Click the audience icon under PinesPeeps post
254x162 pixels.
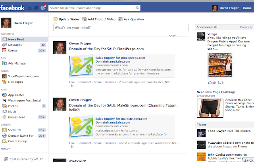[x=72, y=86]
